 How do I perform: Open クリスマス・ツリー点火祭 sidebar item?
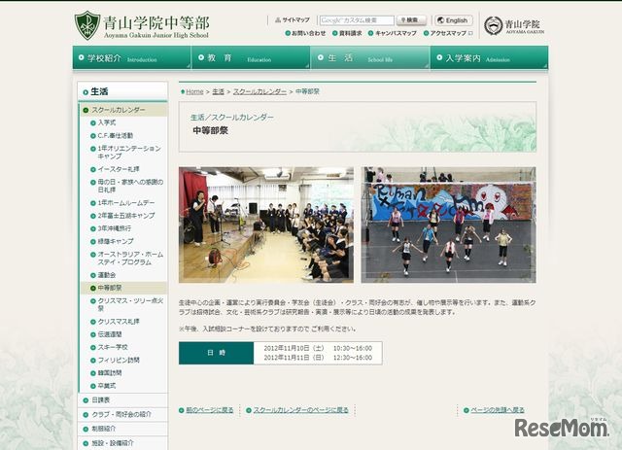point(127,305)
